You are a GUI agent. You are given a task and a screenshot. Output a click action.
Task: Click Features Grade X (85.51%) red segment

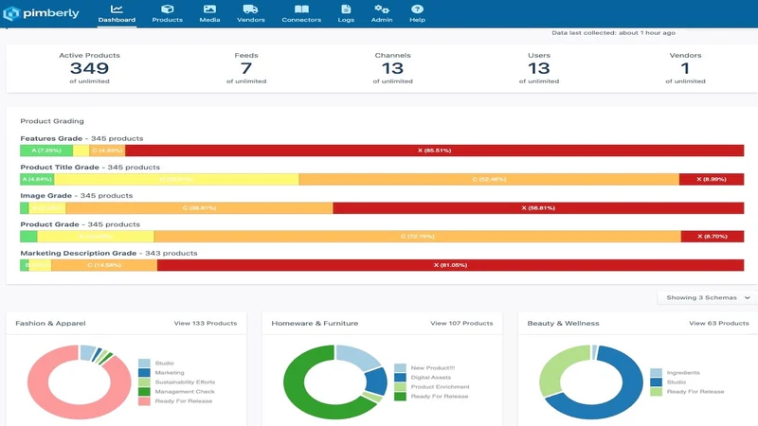point(434,151)
